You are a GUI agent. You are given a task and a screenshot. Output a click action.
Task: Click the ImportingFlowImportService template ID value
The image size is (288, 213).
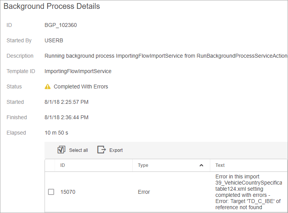point(78,72)
